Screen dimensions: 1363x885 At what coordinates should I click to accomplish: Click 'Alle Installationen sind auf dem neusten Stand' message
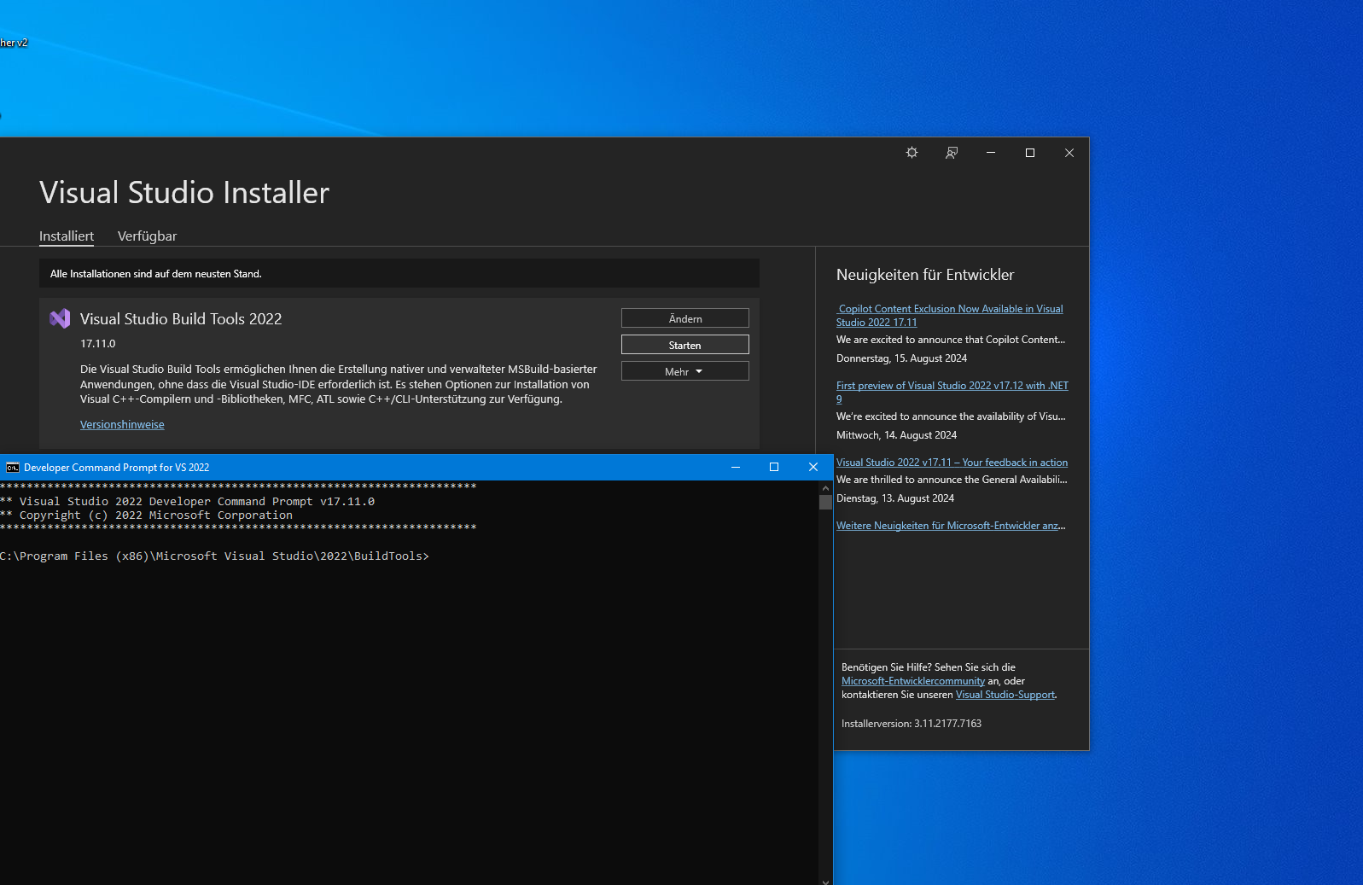click(155, 274)
